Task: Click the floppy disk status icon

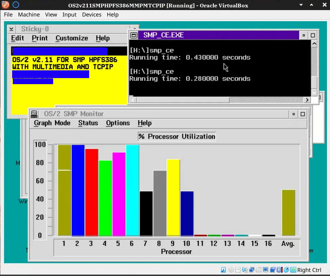Action: pyautogui.click(x=238, y=270)
